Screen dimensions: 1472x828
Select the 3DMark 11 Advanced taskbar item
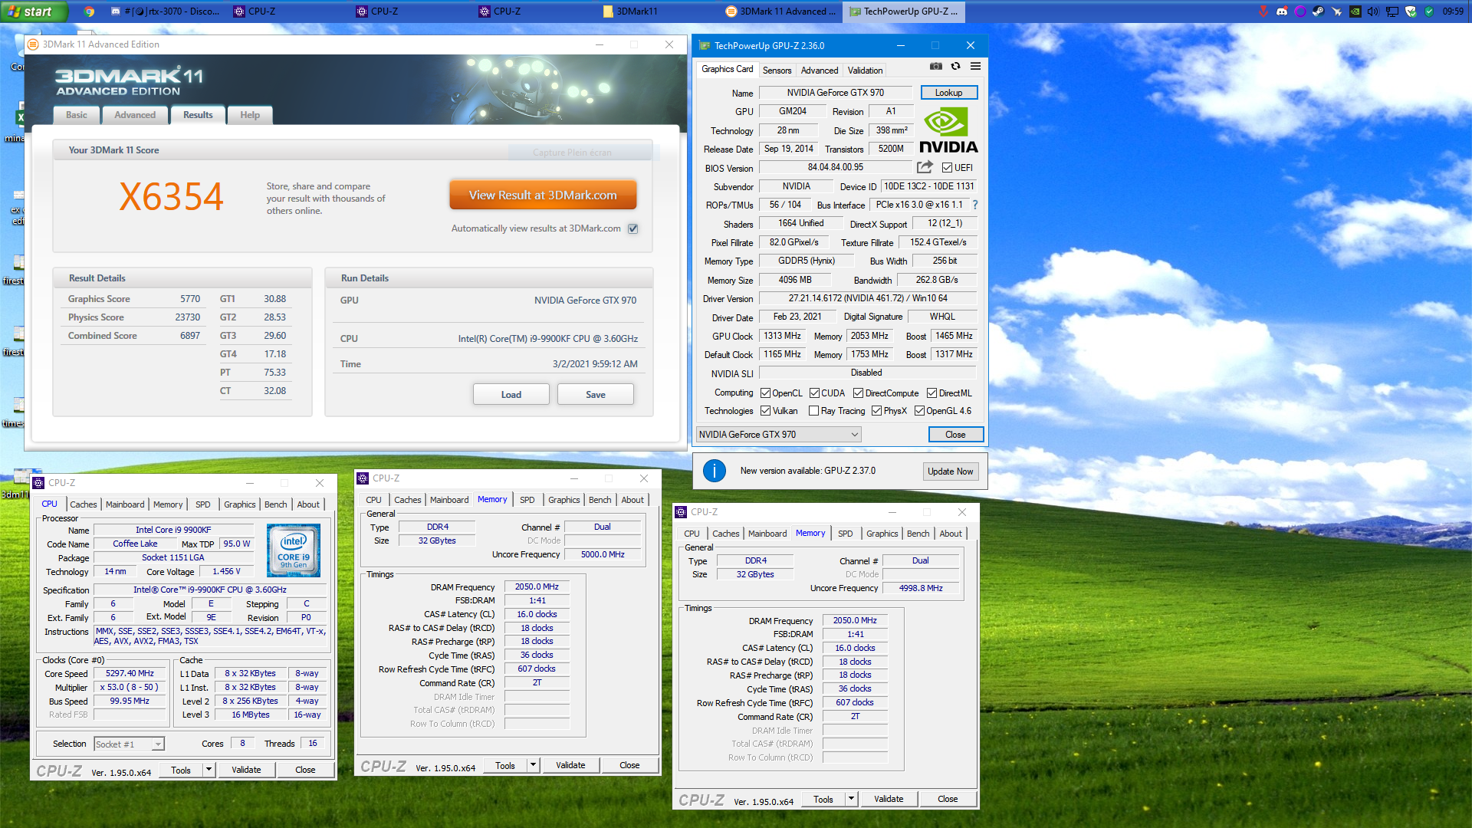(x=782, y=11)
